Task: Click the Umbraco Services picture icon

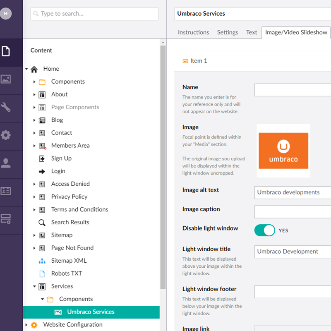Action: coord(58,312)
